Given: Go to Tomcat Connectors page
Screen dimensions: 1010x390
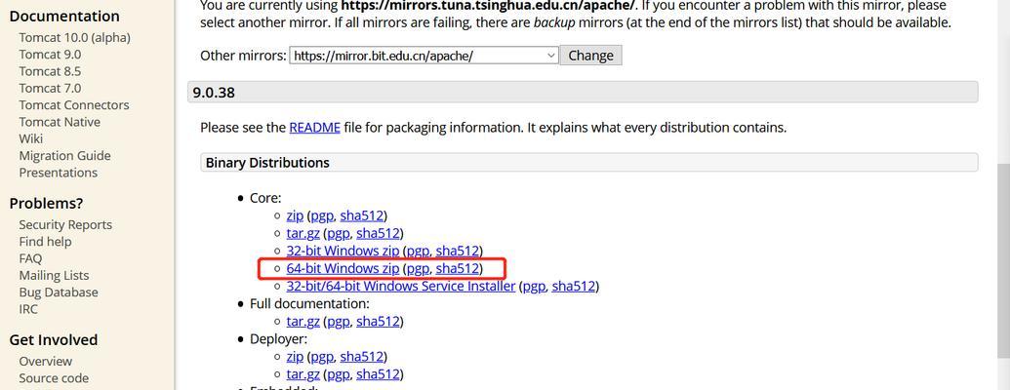Looking at the screenshot, I should (74, 105).
